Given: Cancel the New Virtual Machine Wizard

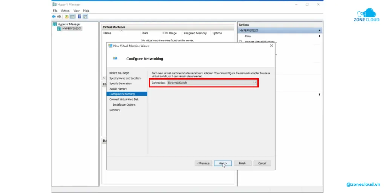Looking at the screenshot, I should [262, 163].
